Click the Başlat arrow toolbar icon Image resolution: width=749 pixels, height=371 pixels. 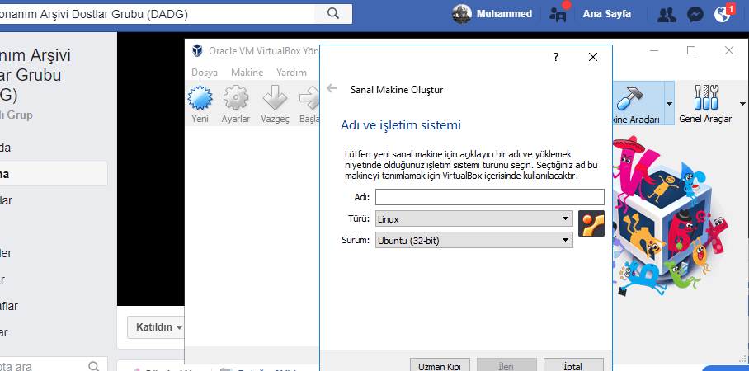pyautogui.click(x=309, y=98)
